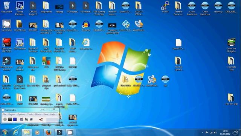
Task: Select the CHUWI Clips folder
Action: 20,26
